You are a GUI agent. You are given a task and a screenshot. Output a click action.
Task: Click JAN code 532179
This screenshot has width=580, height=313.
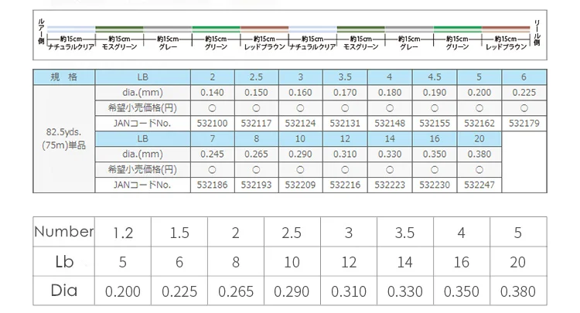click(x=524, y=123)
